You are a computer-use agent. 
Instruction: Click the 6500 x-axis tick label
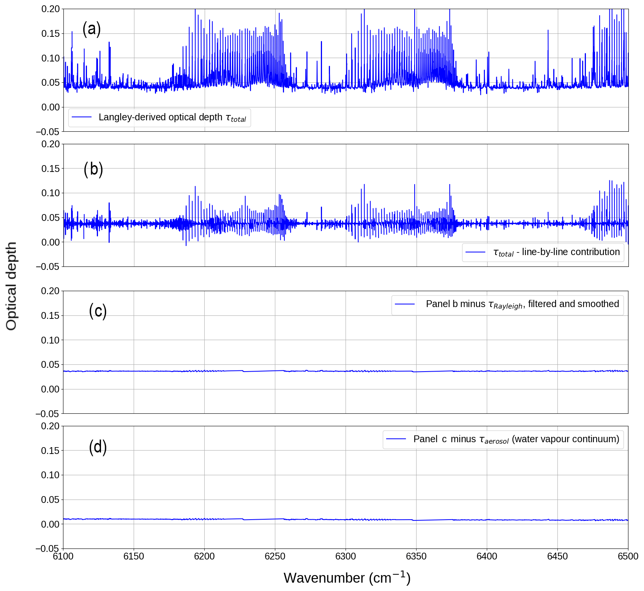[628, 556]
